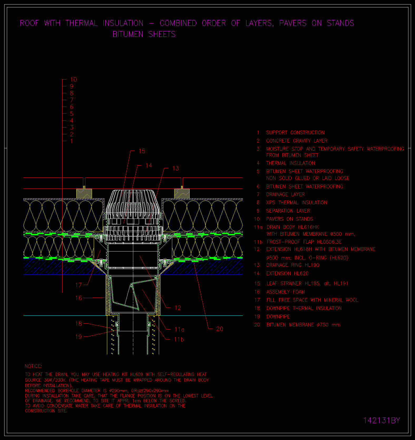
Task: Click callout label 11a in the drawing
Action: [179, 329]
